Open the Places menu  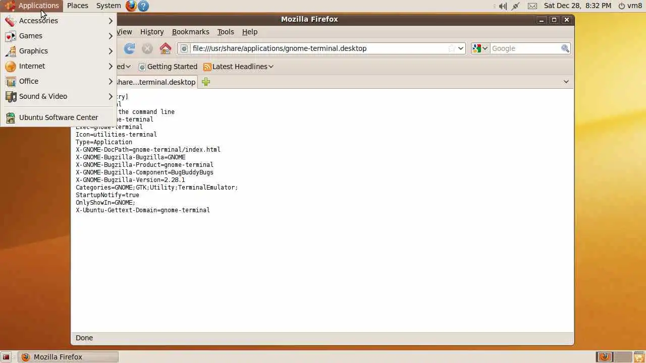tap(78, 6)
